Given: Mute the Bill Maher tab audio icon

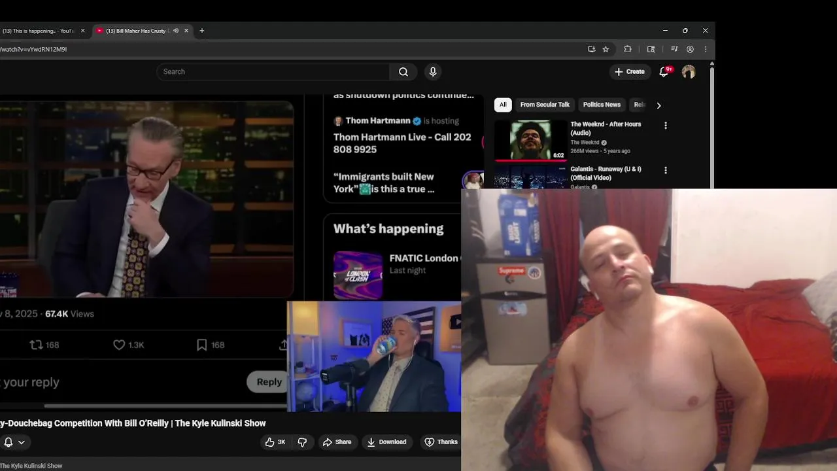Looking at the screenshot, I should (x=176, y=31).
